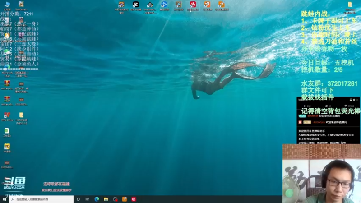Open Task View on taskbar
This screenshot has width=361, height=203.
(x=87, y=199)
